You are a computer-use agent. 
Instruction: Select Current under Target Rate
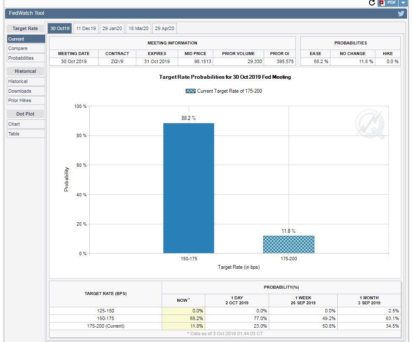26,39
